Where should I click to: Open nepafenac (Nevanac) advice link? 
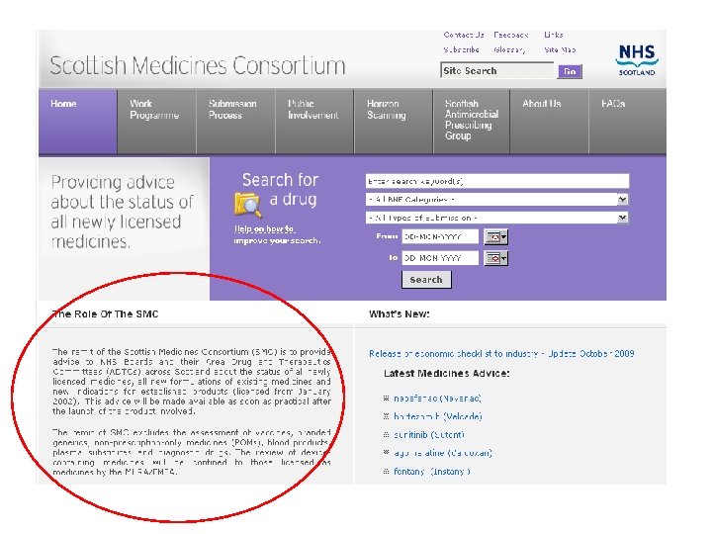tap(437, 399)
